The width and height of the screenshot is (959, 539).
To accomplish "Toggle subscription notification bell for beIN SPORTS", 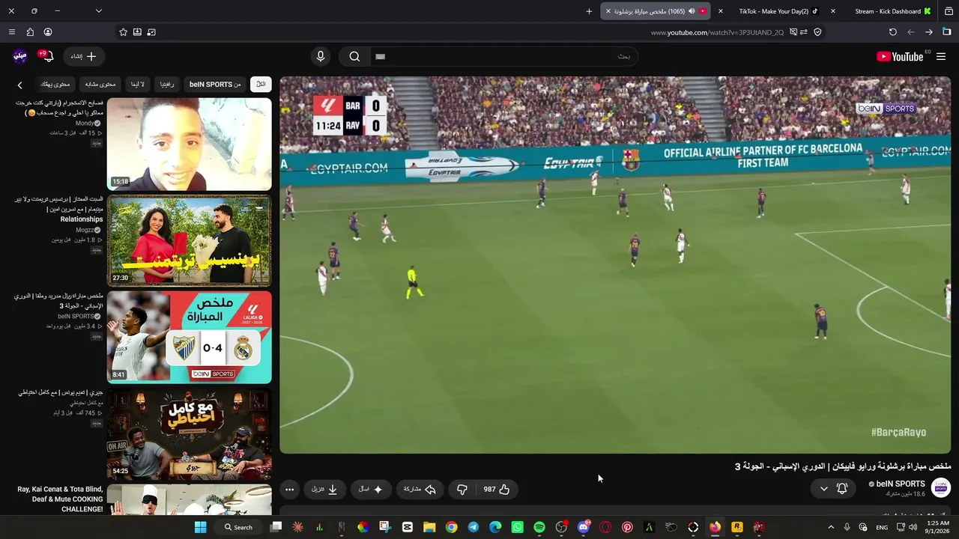I will (842, 488).
